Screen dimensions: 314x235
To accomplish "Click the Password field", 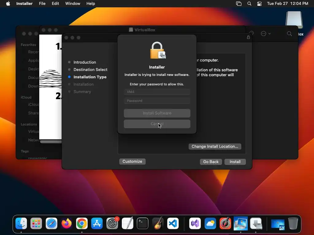I will (x=157, y=101).
